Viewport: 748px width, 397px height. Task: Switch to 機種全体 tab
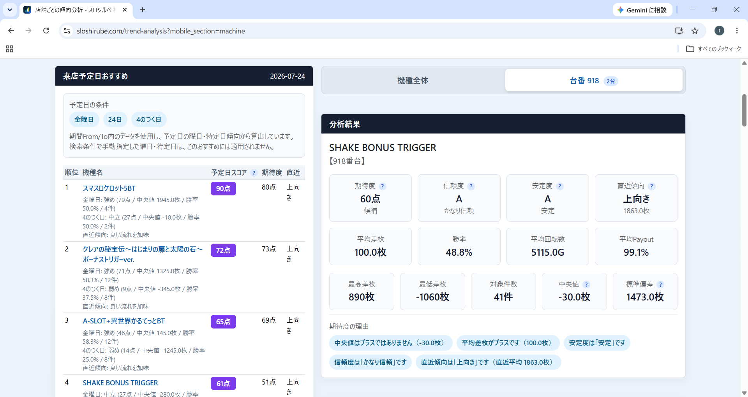[413, 80]
